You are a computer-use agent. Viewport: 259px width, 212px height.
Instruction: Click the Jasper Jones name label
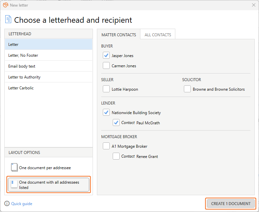point(122,56)
